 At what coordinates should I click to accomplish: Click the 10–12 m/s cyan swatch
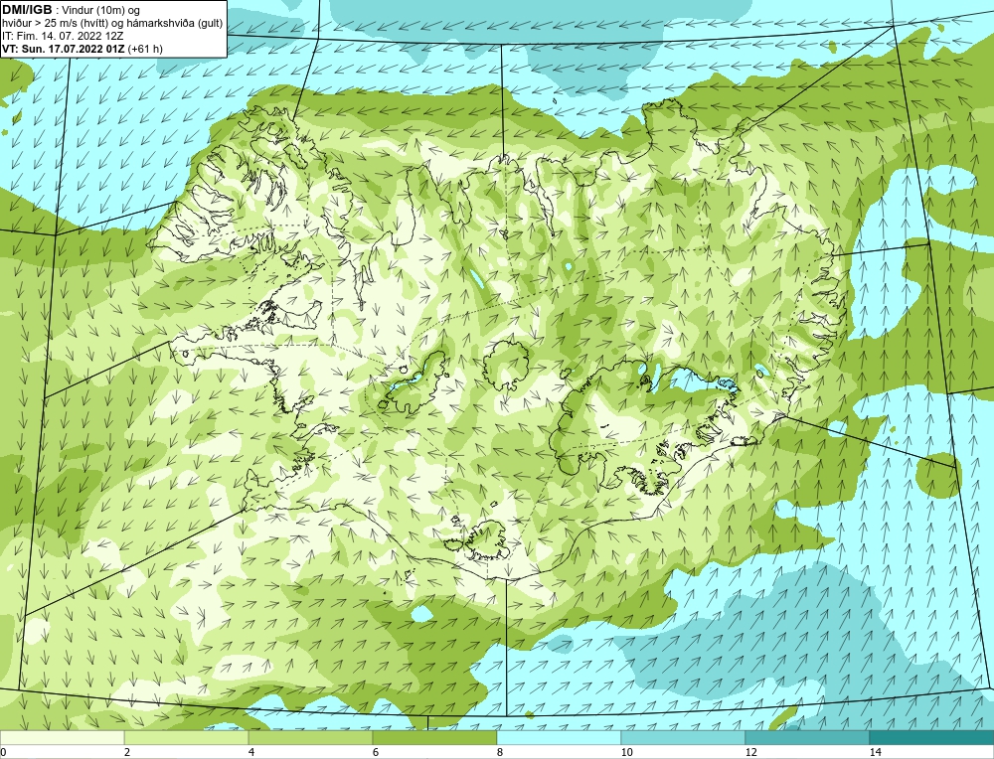click(x=684, y=737)
